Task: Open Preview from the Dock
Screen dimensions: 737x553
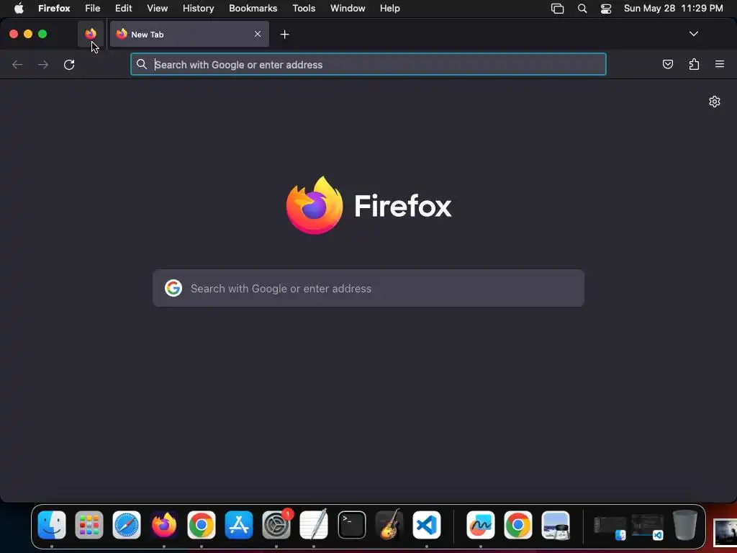Action: [x=556, y=525]
